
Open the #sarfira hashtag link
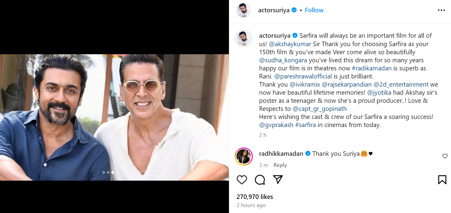click(305, 125)
